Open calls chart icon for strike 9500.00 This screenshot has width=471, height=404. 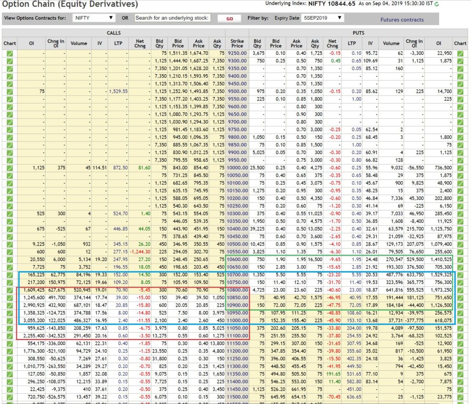click(10, 92)
